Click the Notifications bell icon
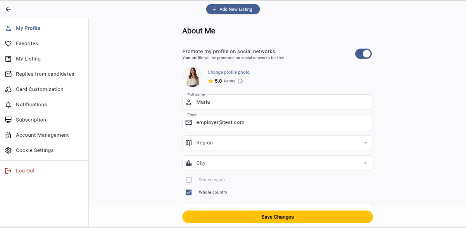 point(8,104)
